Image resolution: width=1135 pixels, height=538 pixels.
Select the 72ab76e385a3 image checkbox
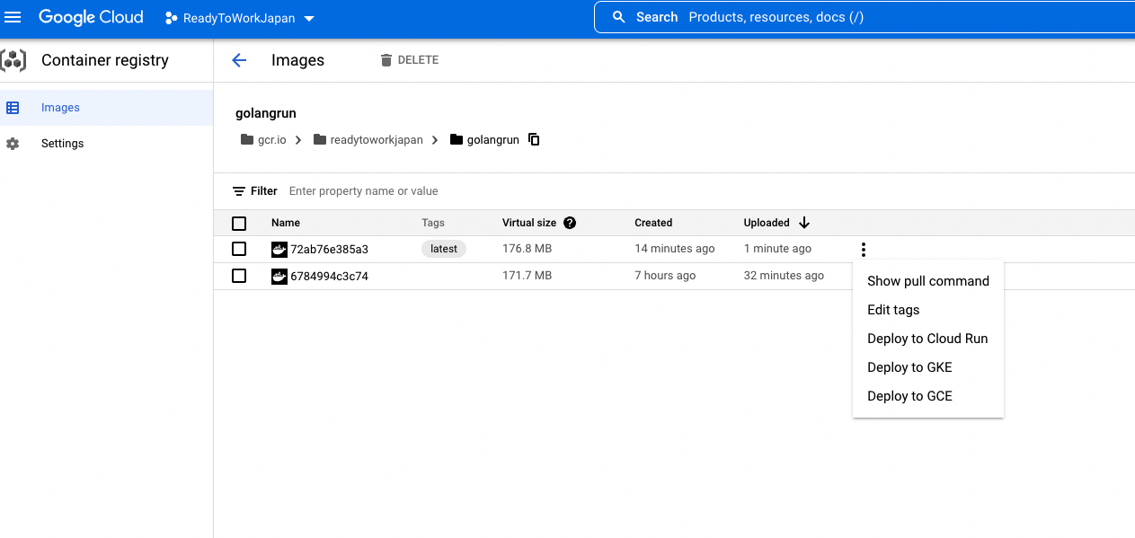239,249
